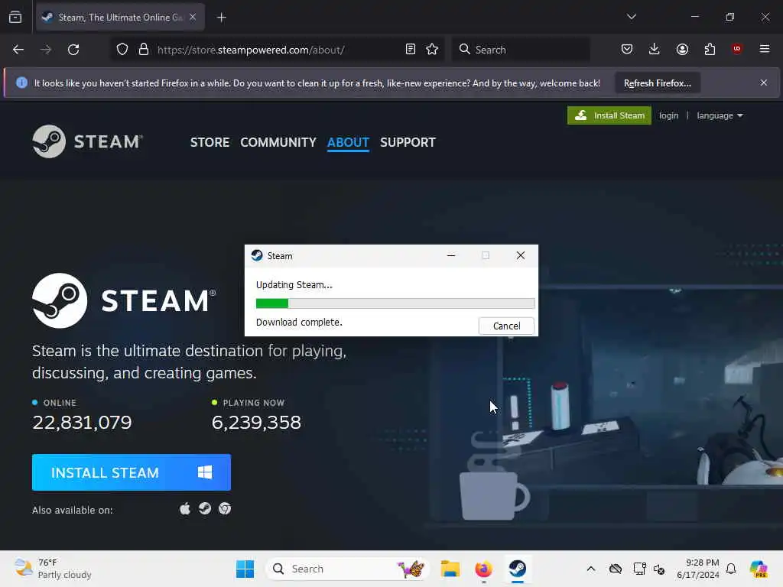Click the Chrome OS availability icon
Viewport: 783px width, 587px height.
225,508
